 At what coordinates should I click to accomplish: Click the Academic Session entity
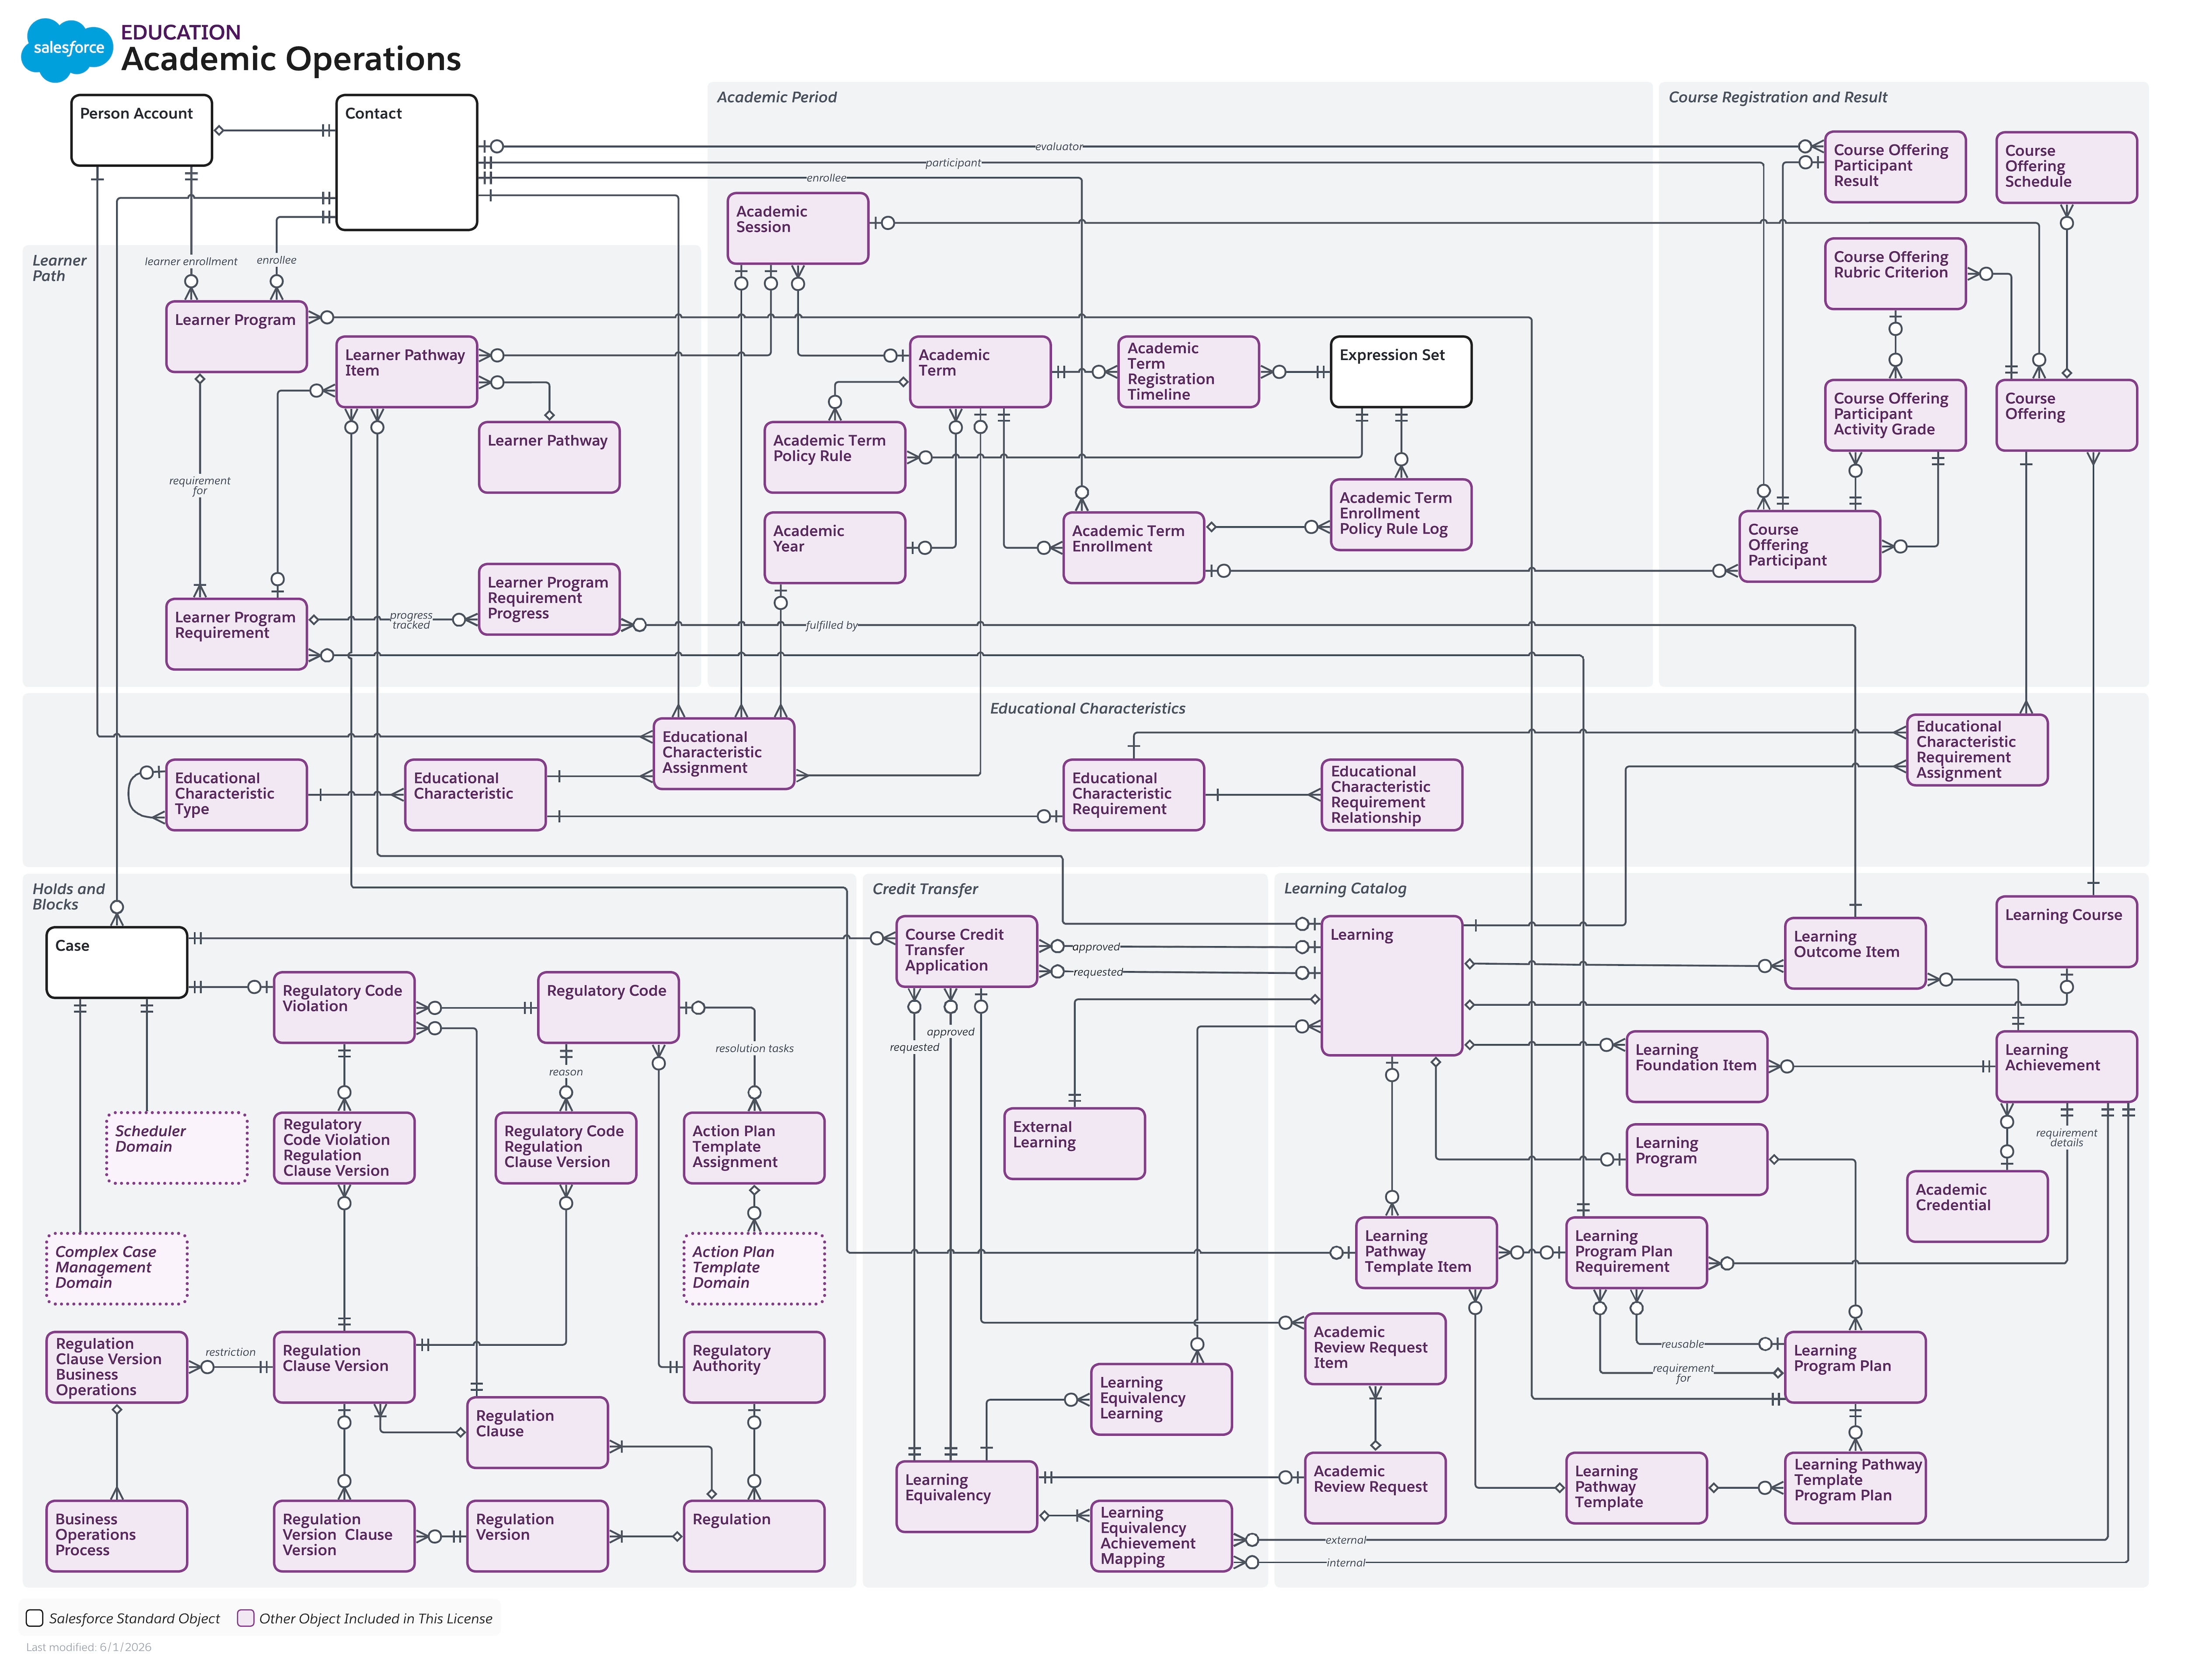pyautogui.click(x=797, y=228)
